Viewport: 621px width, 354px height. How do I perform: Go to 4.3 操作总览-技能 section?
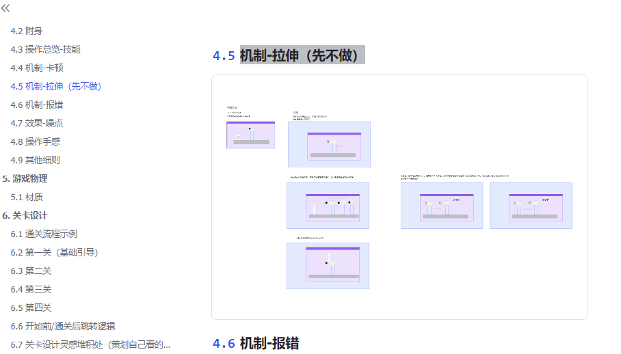45,49
